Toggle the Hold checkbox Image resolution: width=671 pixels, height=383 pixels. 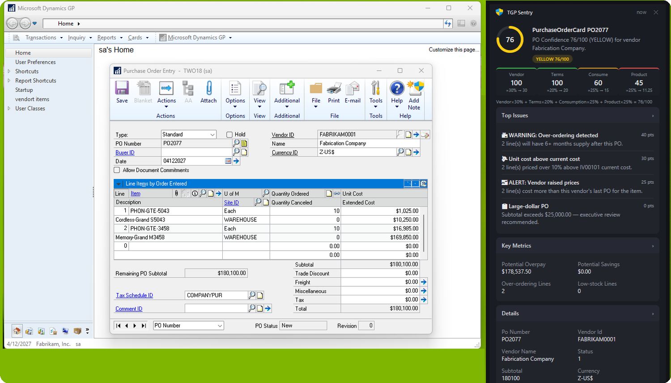point(229,134)
